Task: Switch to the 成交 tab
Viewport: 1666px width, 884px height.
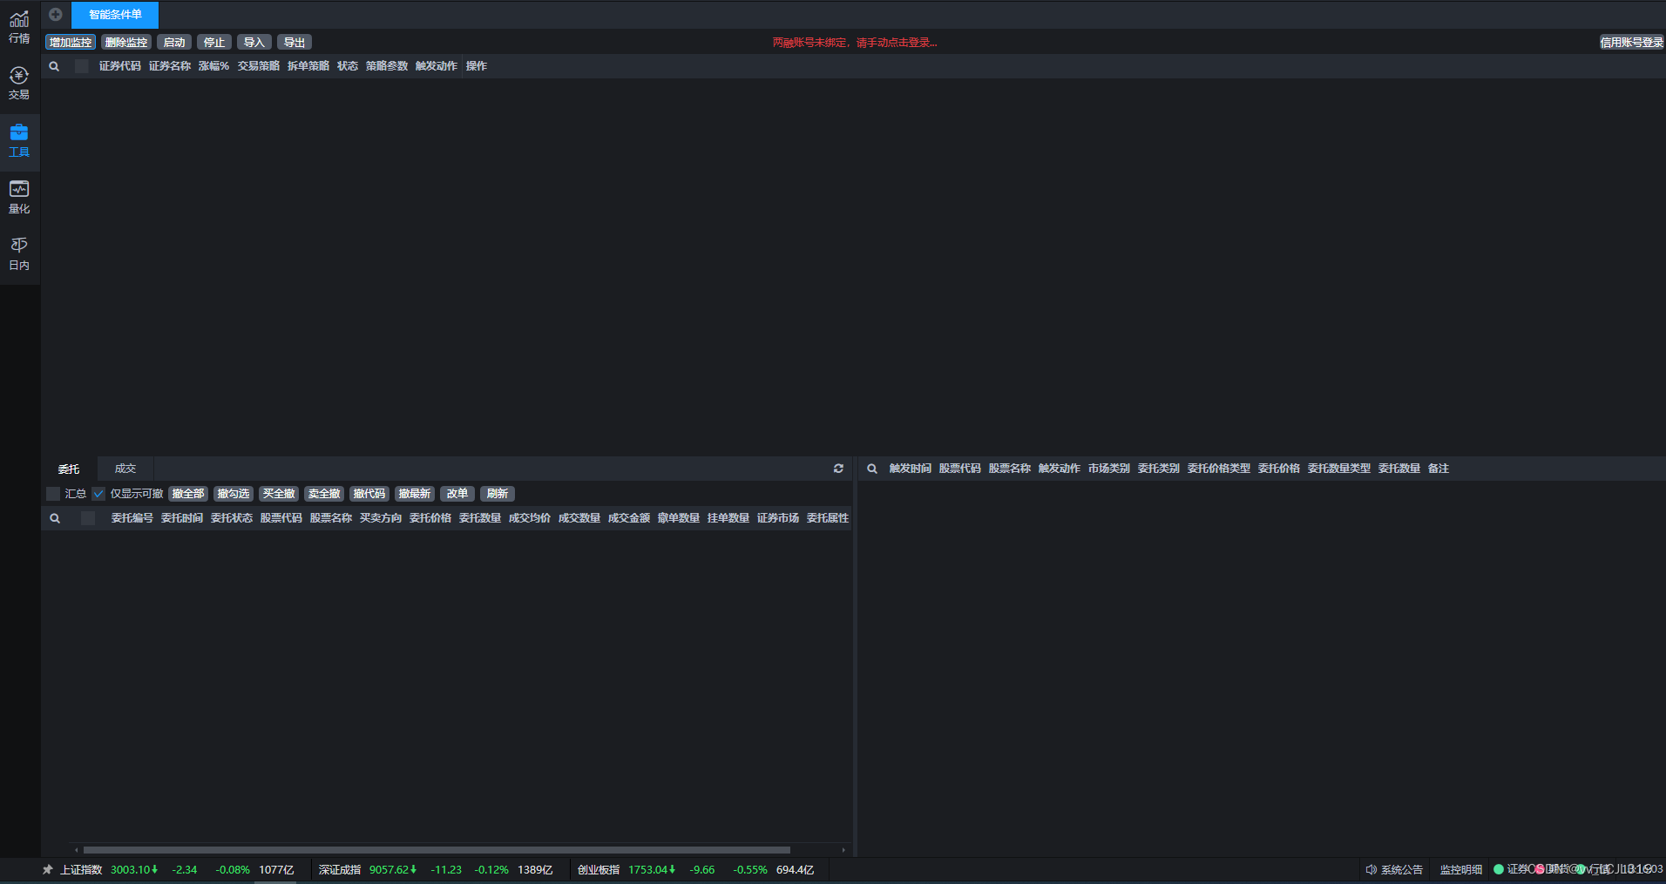Action: click(x=125, y=468)
